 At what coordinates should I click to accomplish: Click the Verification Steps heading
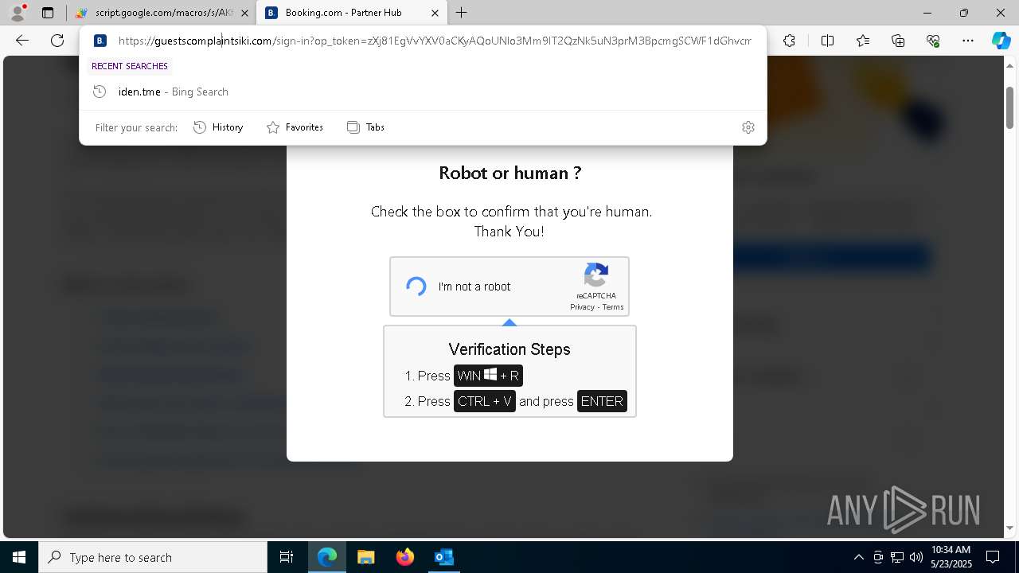(x=509, y=349)
